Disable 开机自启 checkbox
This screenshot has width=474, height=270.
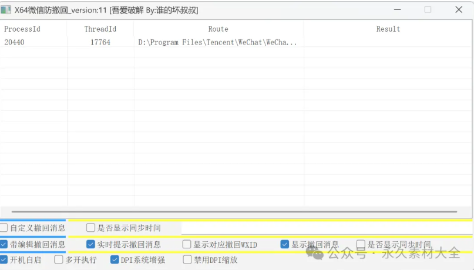pyautogui.click(x=4, y=259)
